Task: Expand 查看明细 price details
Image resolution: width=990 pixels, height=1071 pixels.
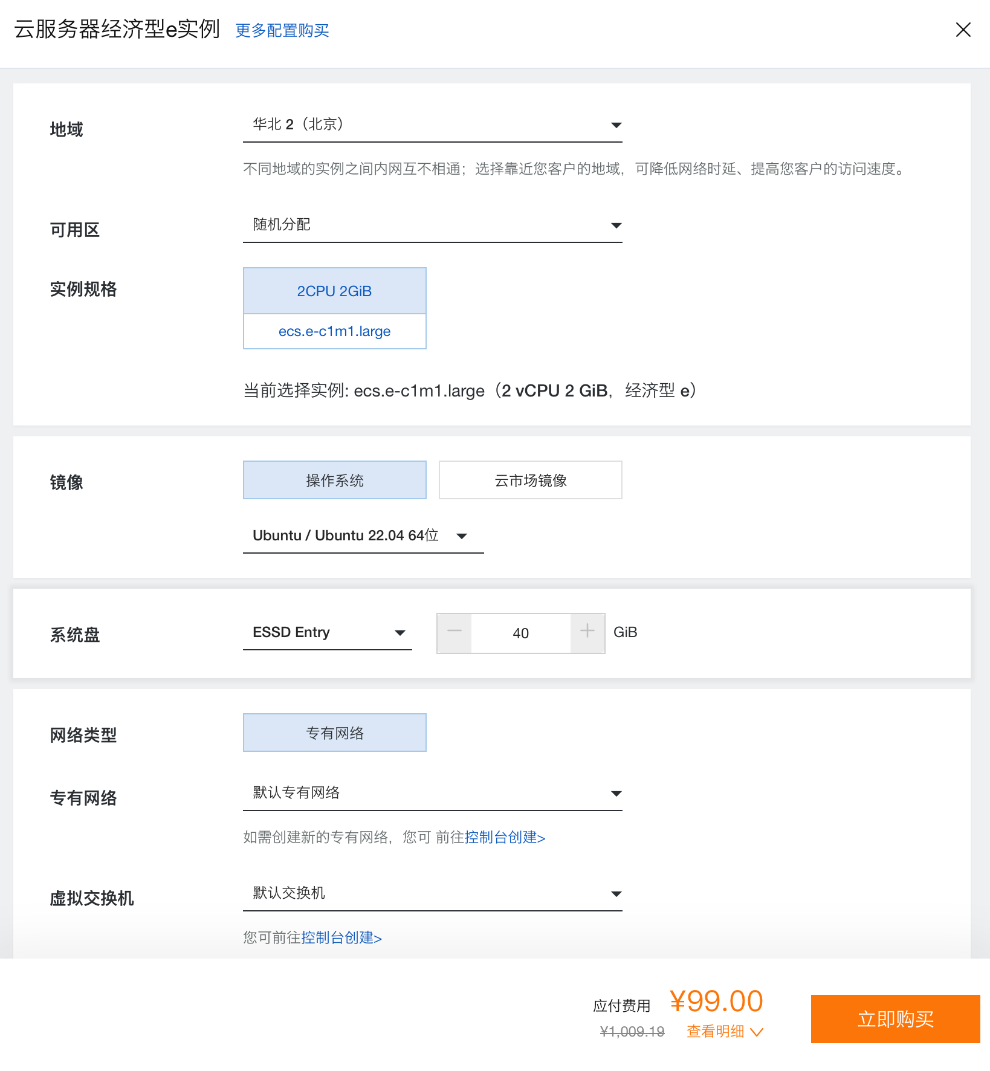Action: 725,1031
